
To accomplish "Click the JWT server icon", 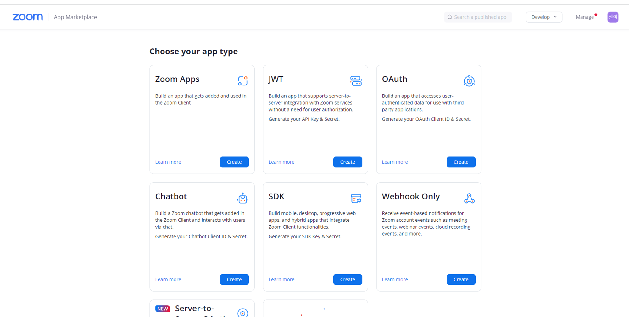I will pyautogui.click(x=356, y=81).
